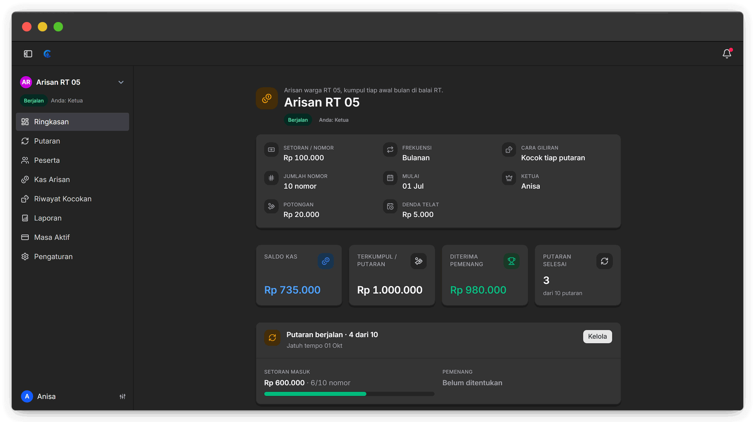755x422 pixels.
Task: Click the Mulai calendar icon
Action: point(390,178)
